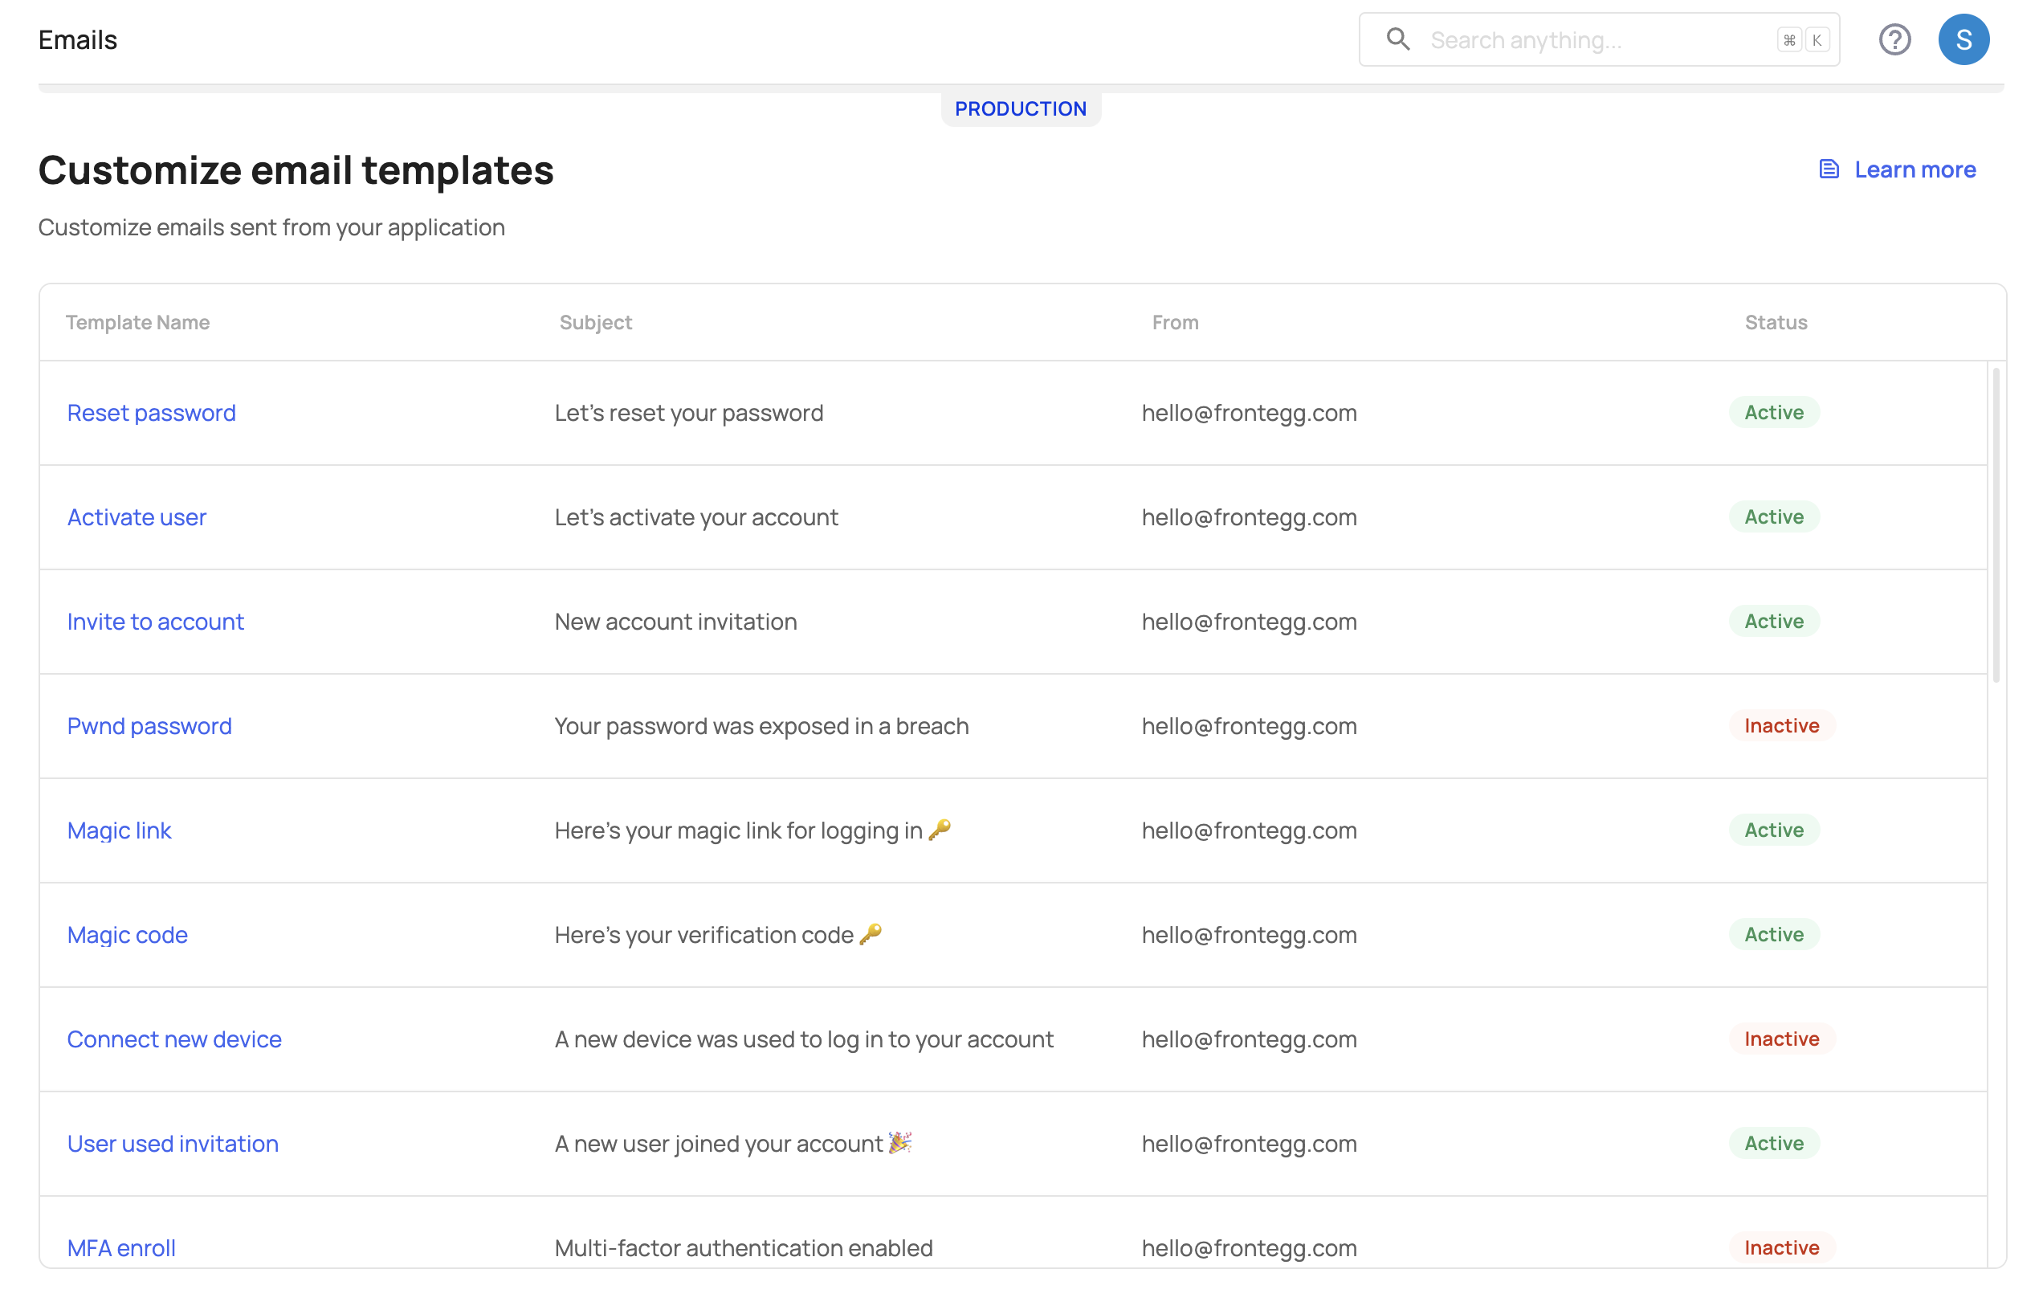The width and height of the screenshot is (2043, 1314).
Task: Click the search input field
Action: [x=1599, y=39]
